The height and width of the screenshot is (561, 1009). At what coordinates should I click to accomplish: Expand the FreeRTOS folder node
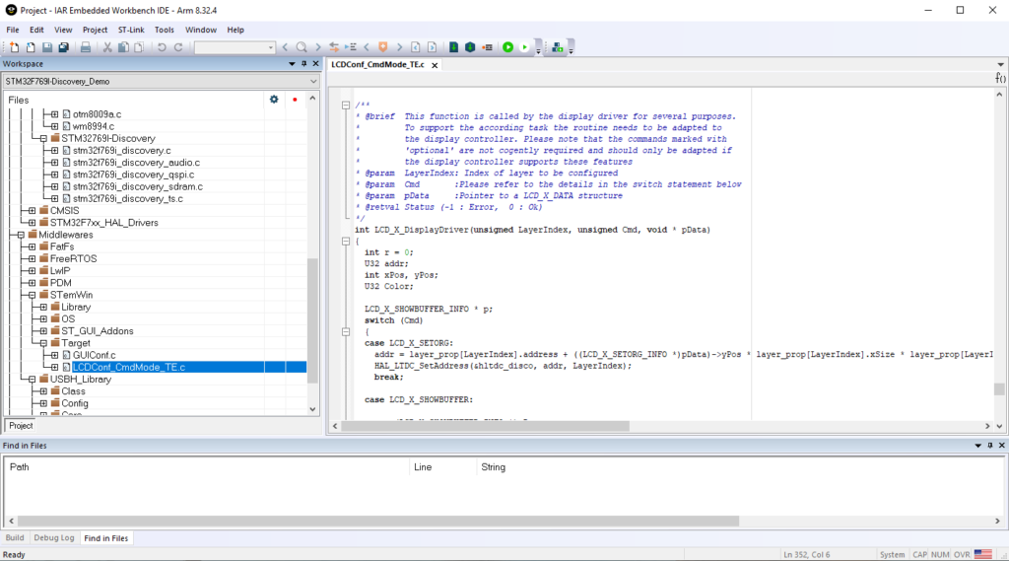coord(32,259)
